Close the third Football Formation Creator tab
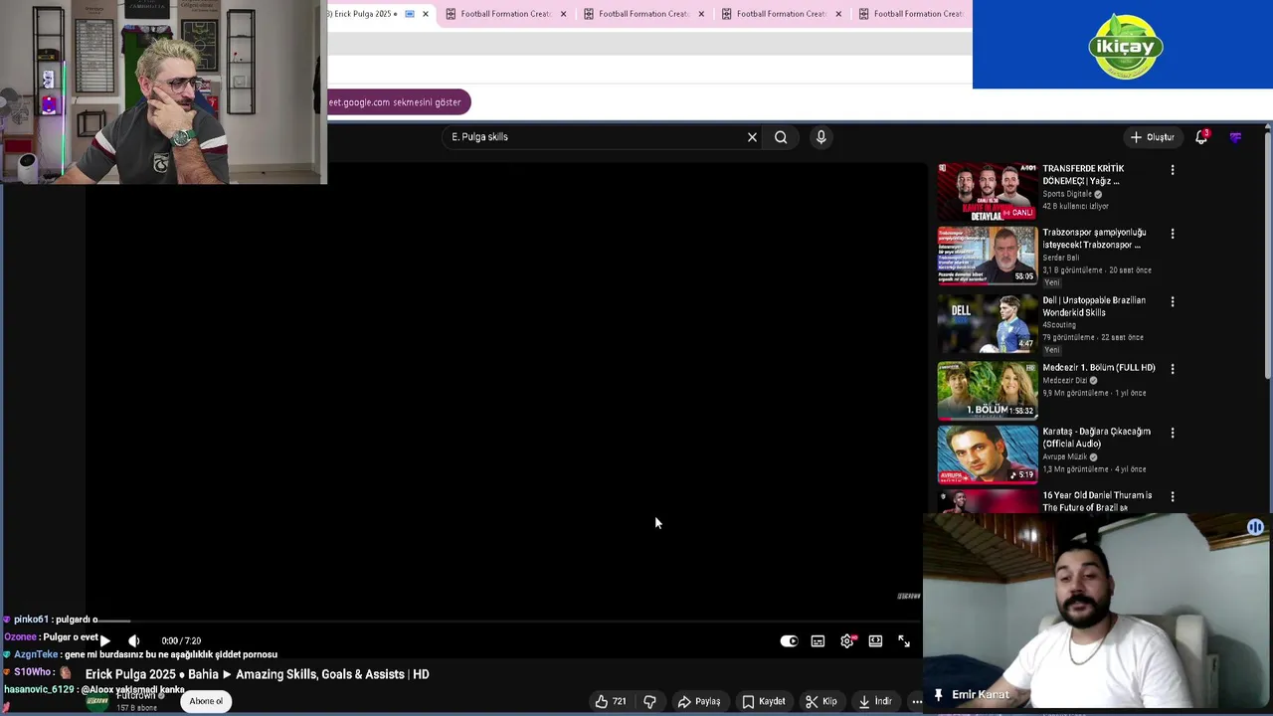1273x716 pixels. 838,14
